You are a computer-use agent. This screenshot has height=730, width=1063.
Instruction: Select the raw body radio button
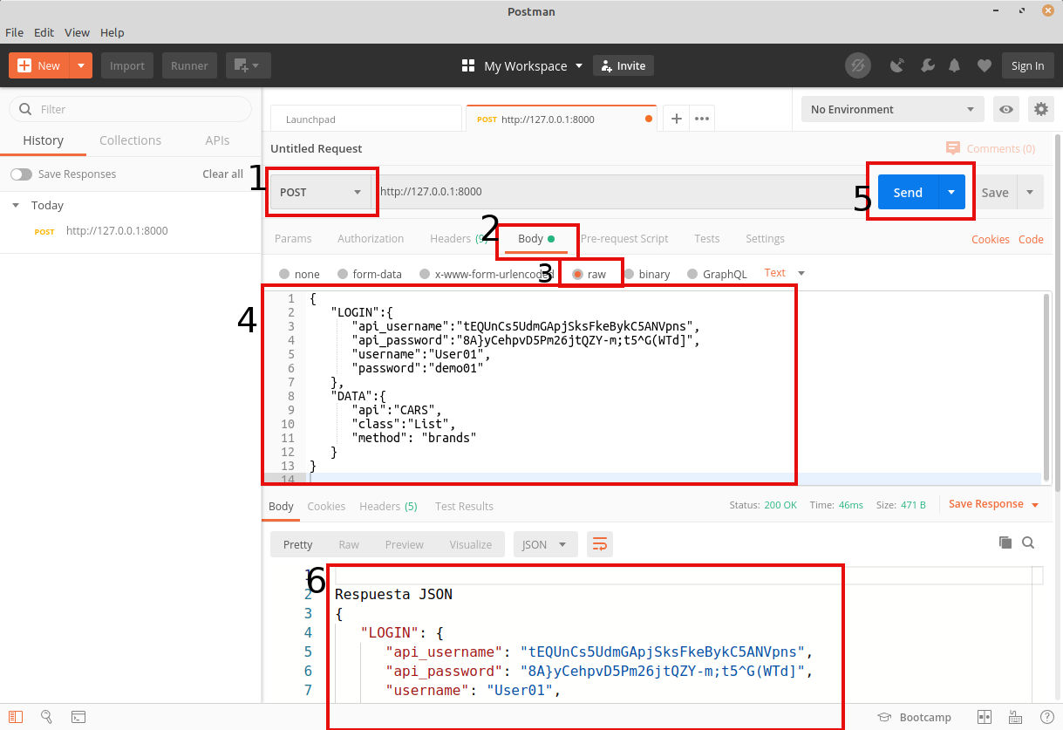point(578,274)
